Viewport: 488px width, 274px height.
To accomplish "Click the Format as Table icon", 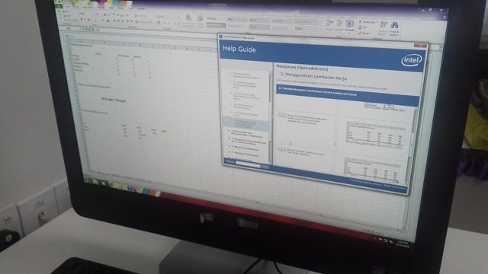I will pyautogui.click(x=200, y=21).
